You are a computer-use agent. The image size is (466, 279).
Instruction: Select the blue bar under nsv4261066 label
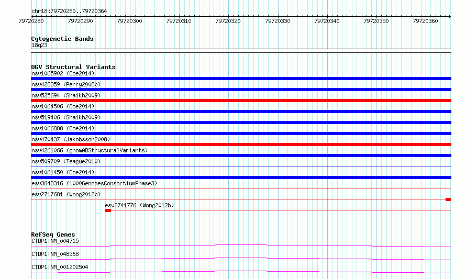point(241,155)
